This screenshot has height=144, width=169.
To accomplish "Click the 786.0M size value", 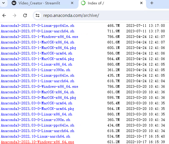I will point(113,87).
